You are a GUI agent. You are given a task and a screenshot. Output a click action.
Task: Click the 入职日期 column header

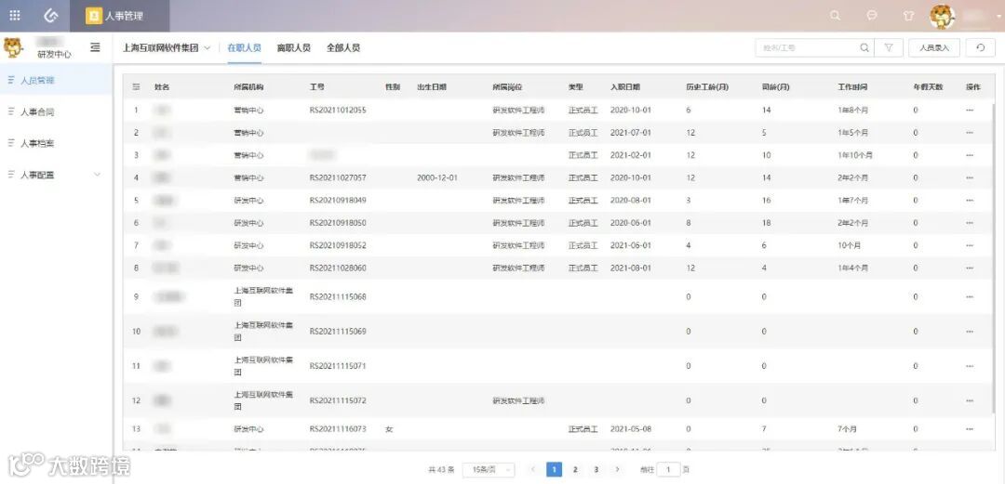point(625,87)
